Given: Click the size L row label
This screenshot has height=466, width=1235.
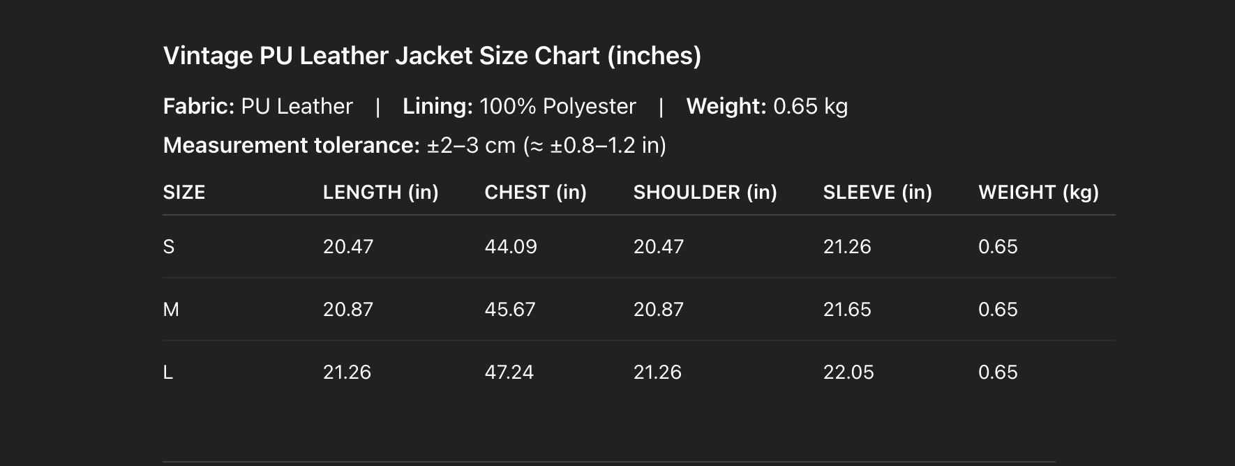Looking at the screenshot, I should tap(168, 373).
